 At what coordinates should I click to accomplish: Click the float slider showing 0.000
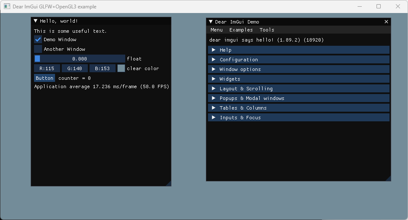pyautogui.click(x=79, y=59)
